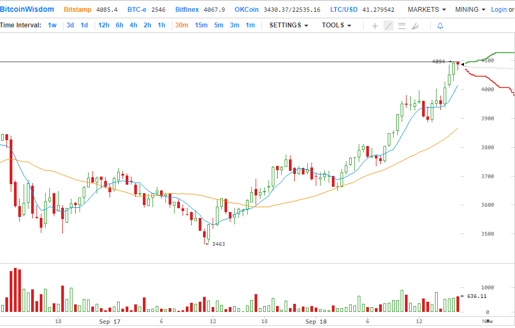
Task: Expand the MINING menu
Action: click(x=470, y=10)
